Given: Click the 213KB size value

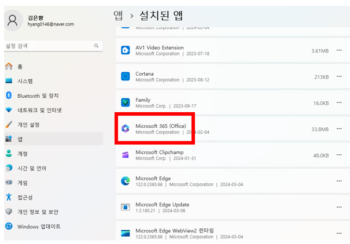Looking at the screenshot, I should pos(322,77).
